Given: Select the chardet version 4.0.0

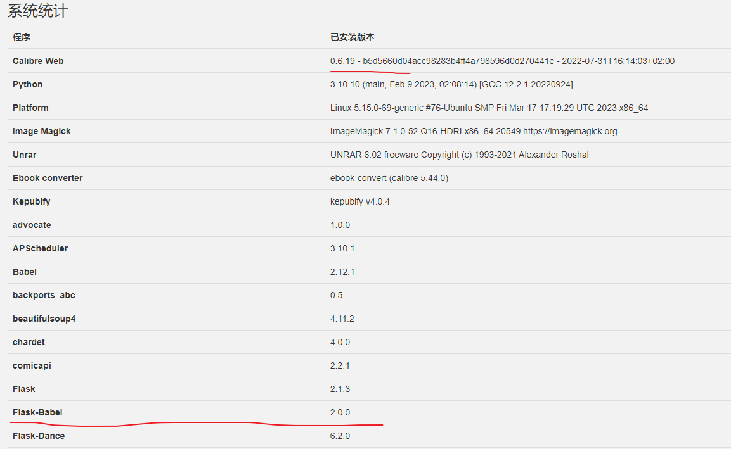Looking at the screenshot, I should coord(340,342).
